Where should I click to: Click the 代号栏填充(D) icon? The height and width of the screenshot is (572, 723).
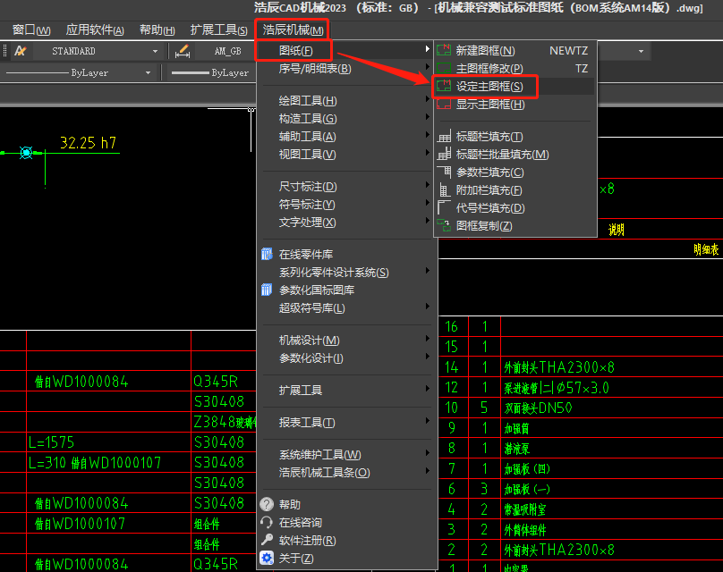(444, 207)
